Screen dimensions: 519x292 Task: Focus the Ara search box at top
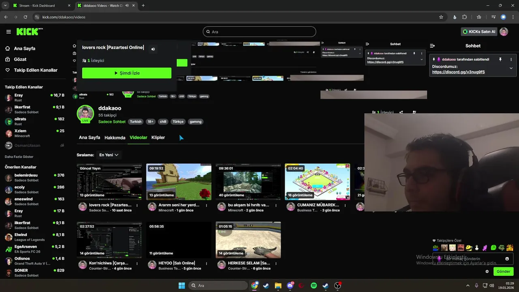[259, 32]
